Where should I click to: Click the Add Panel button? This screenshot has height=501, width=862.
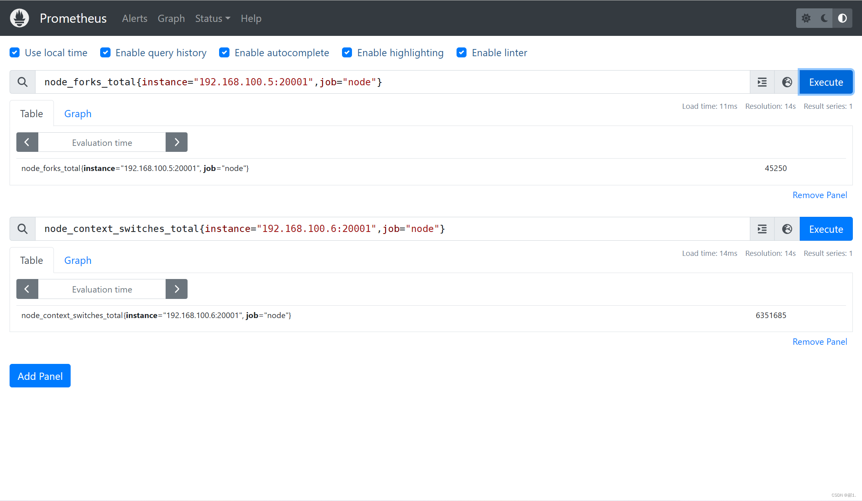[40, 376]
